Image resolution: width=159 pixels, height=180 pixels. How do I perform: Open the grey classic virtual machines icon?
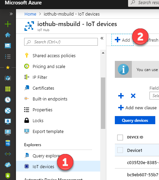point(8,132)
